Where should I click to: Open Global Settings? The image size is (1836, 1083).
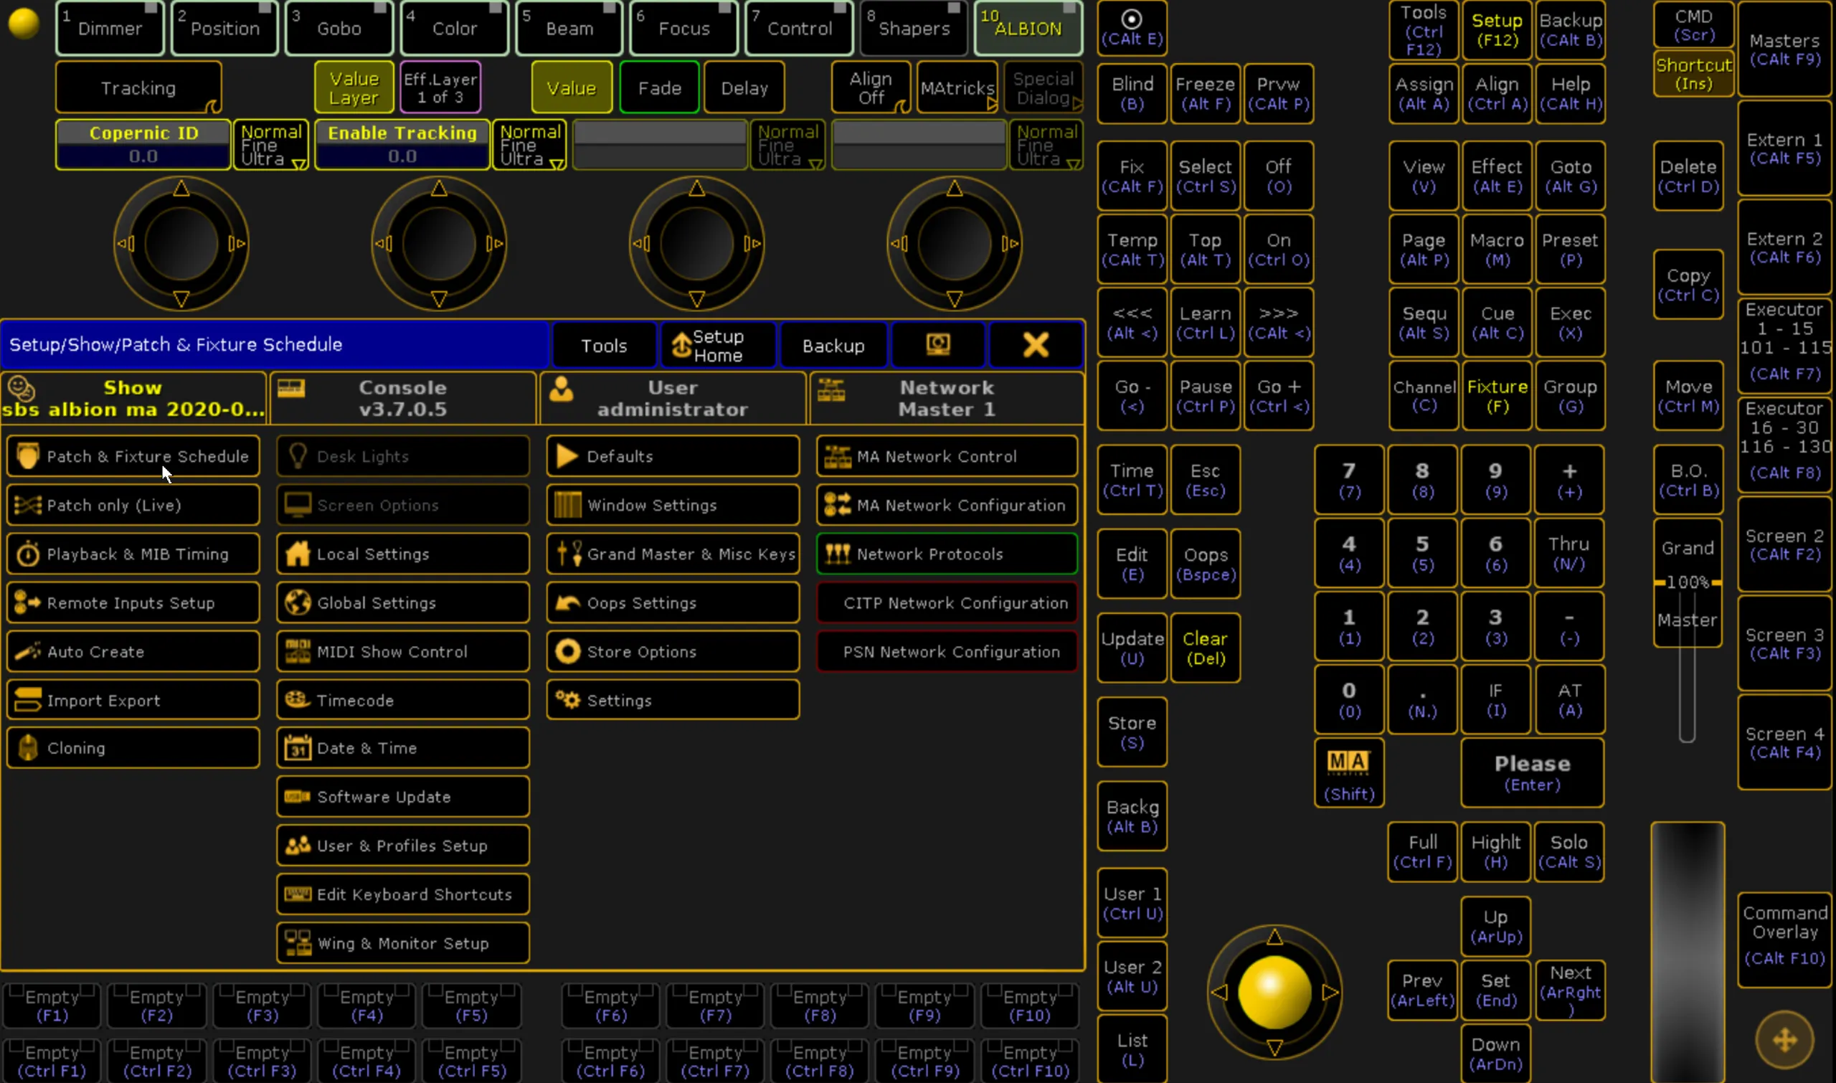pos(403,602)
